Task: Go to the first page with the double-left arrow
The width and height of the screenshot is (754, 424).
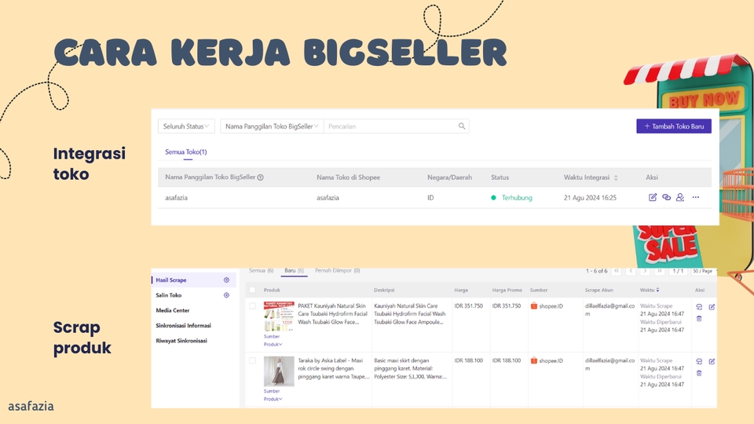Action: point(617,271)
